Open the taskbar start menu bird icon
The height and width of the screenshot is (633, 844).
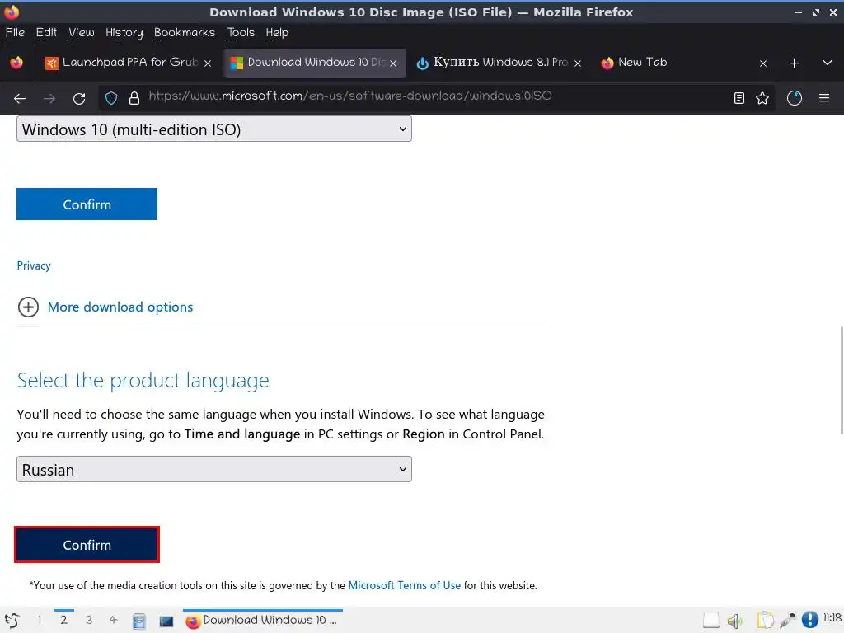pos(12,621)
